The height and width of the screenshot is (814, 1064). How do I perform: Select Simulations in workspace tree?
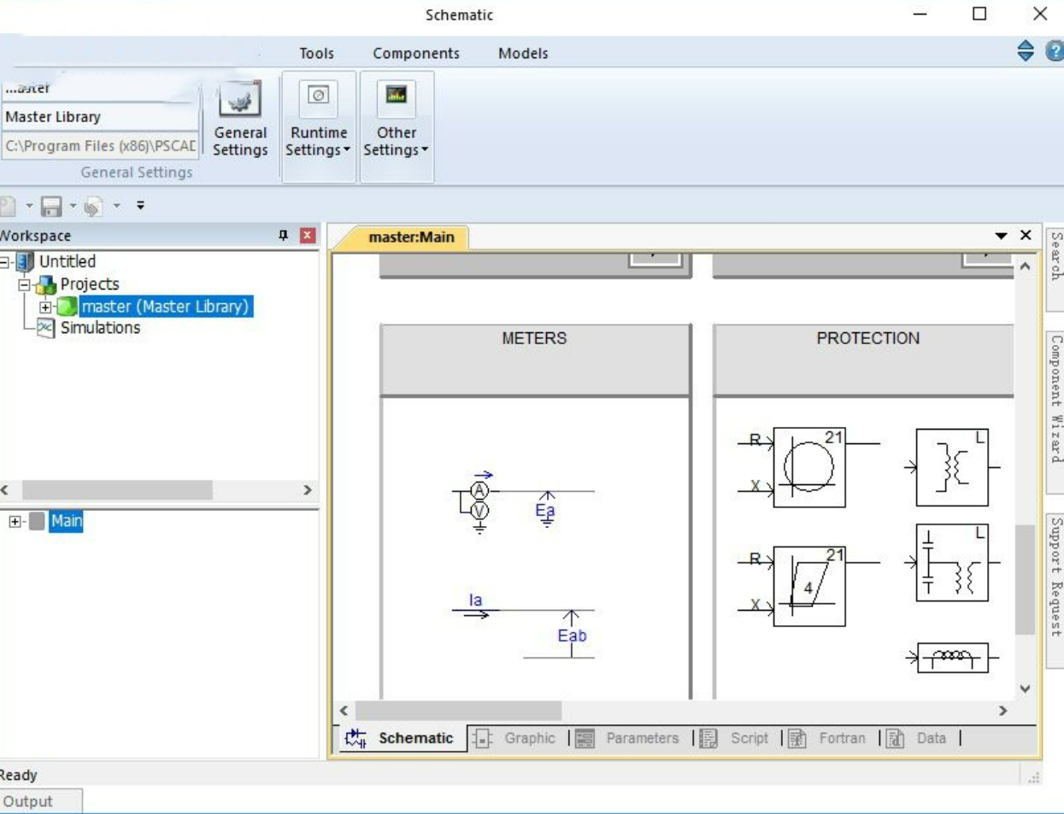pyautogui.click(x=100, y=328)
